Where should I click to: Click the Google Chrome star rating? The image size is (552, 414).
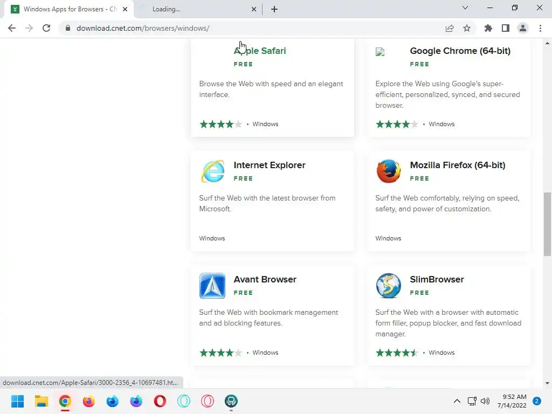(x=397, y=124)
